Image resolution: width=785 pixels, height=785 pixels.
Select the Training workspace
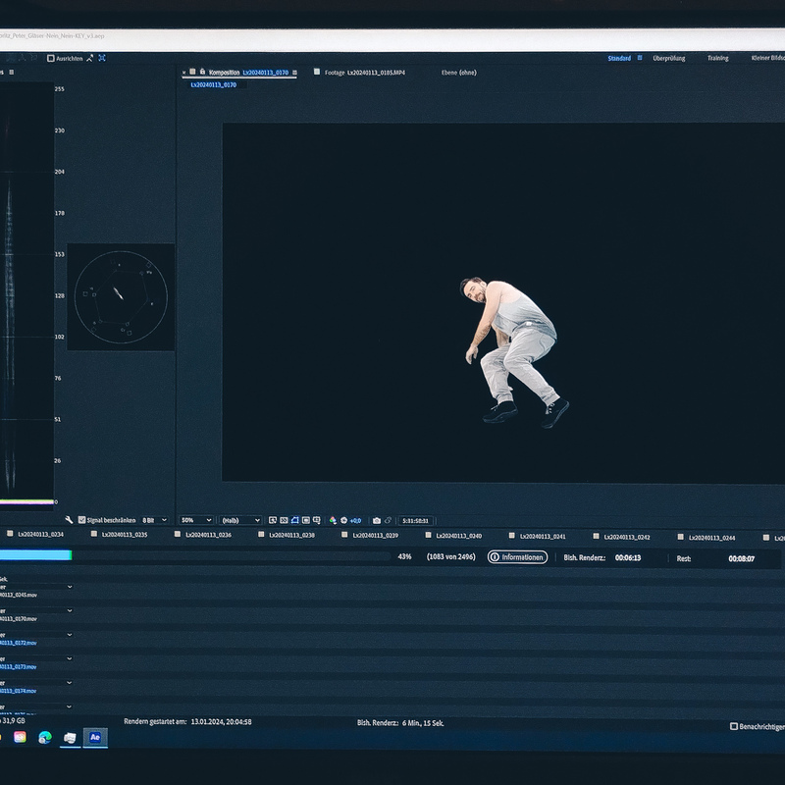(x=718, y=59)
